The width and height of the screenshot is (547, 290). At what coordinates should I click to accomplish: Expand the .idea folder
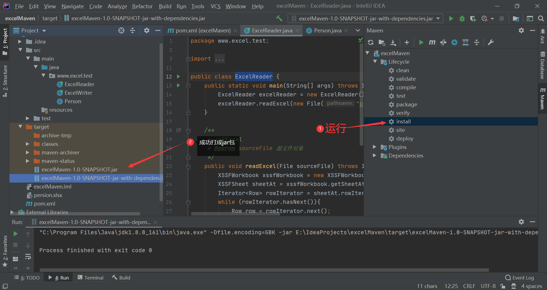20,42
